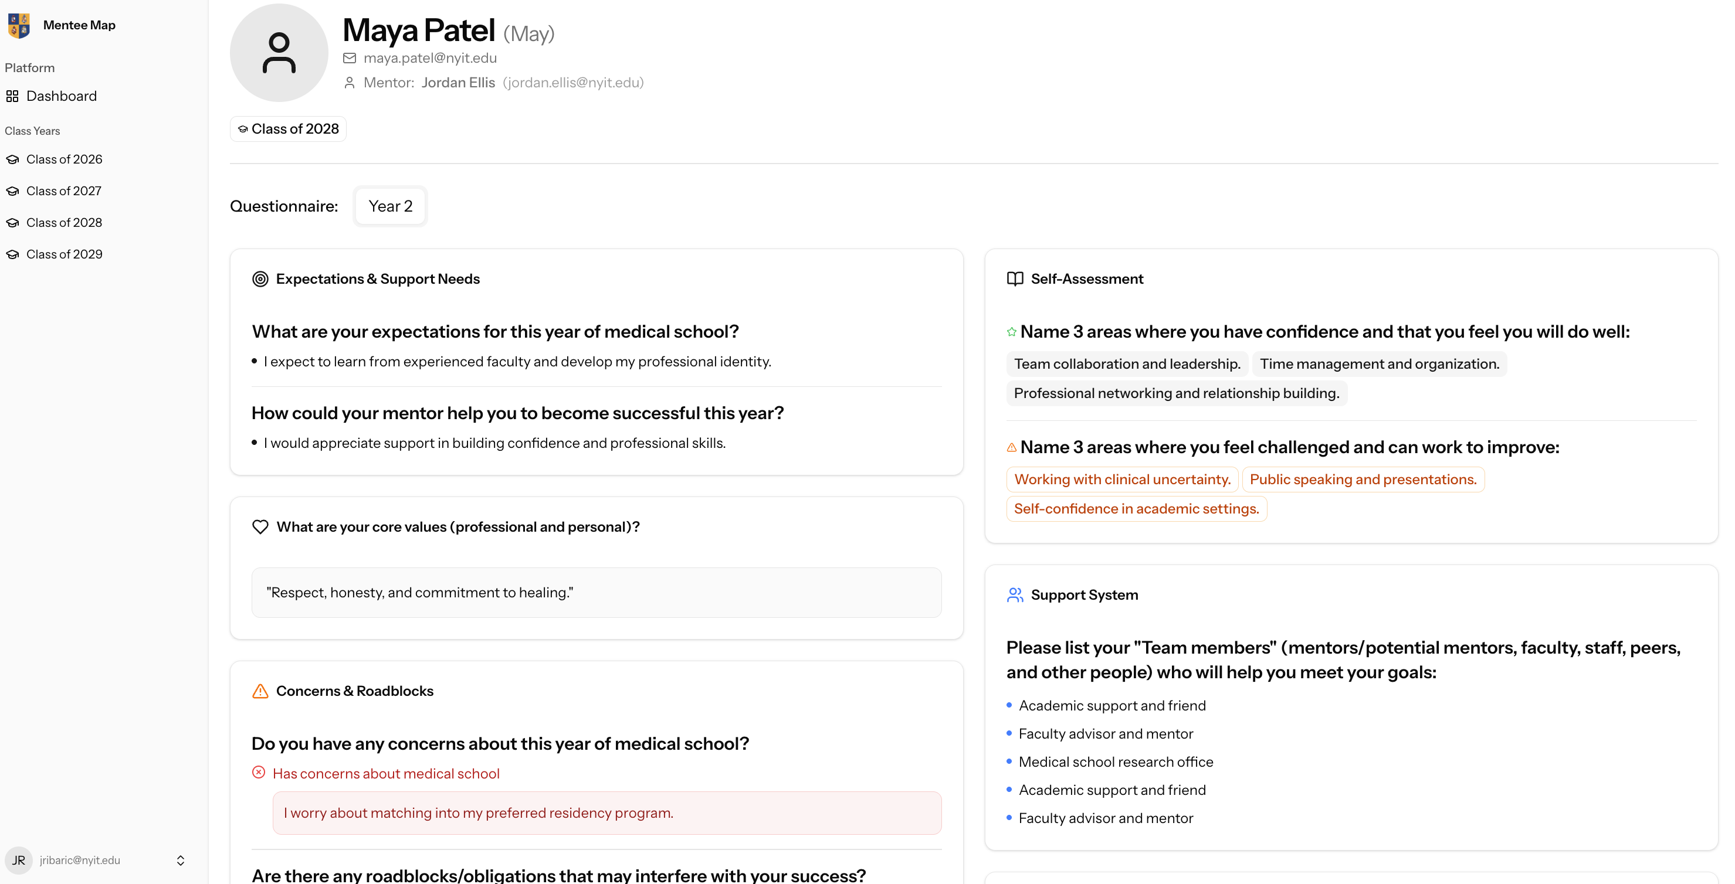
Task: Click the Public speaking and presentations tag
Action: 1363,480
